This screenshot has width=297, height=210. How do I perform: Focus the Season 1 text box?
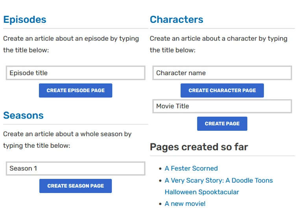click(x=76, y=169)
